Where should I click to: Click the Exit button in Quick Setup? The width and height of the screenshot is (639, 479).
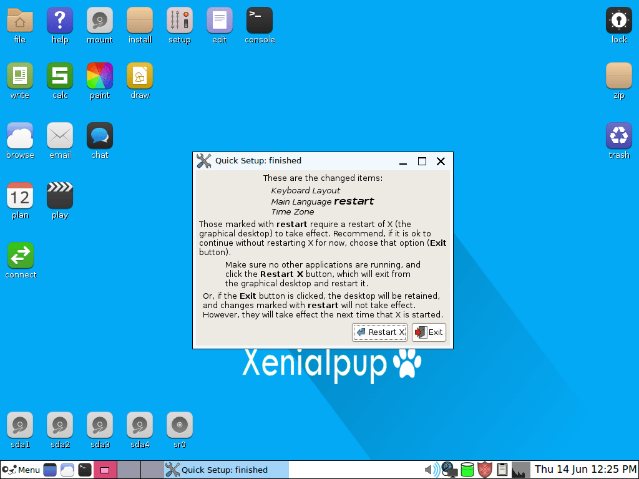pos(429,332)
